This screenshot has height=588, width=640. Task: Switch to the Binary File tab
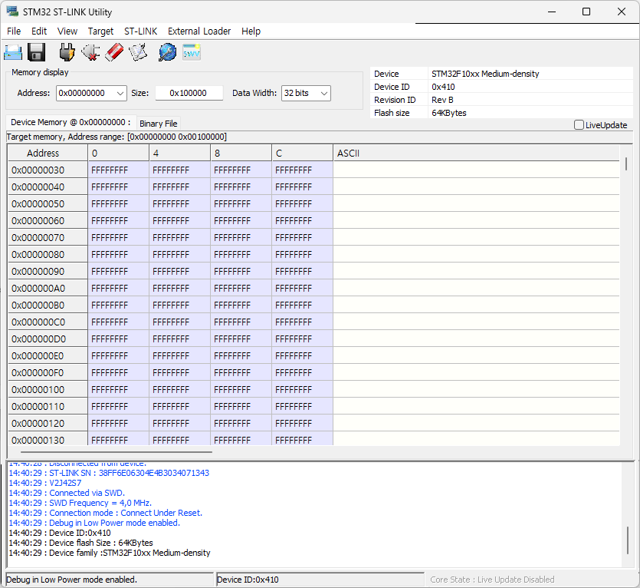coord(159,124)
